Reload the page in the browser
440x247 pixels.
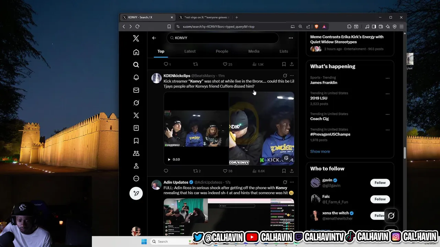[137, 26]
